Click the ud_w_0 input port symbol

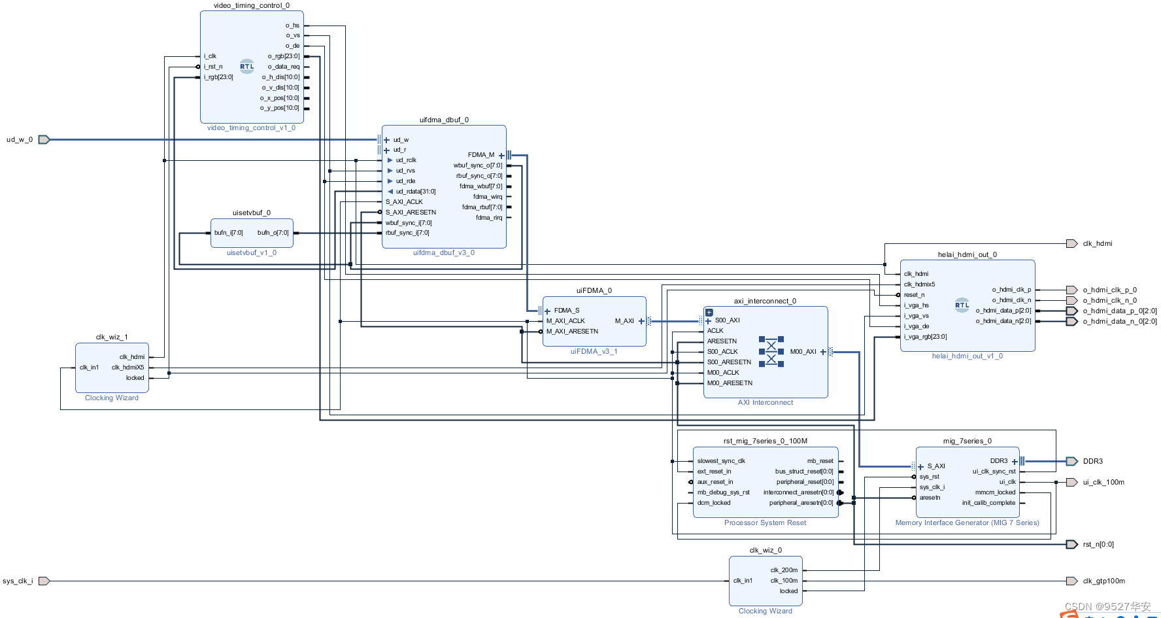[44, 139]
